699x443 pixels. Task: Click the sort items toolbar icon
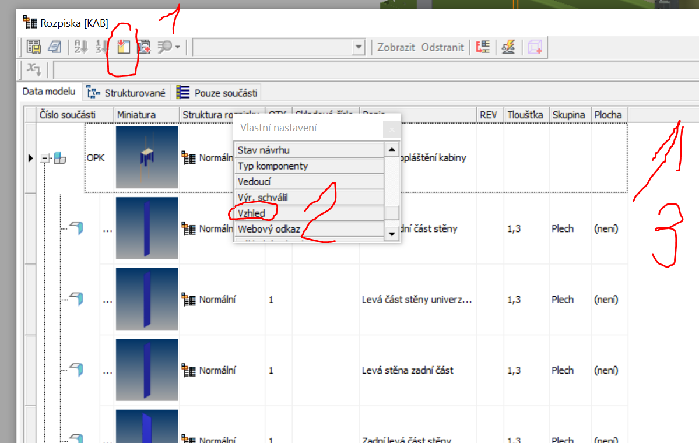[80, 47]
